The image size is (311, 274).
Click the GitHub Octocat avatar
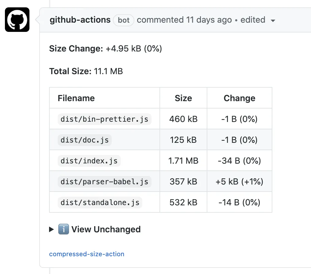17,20
